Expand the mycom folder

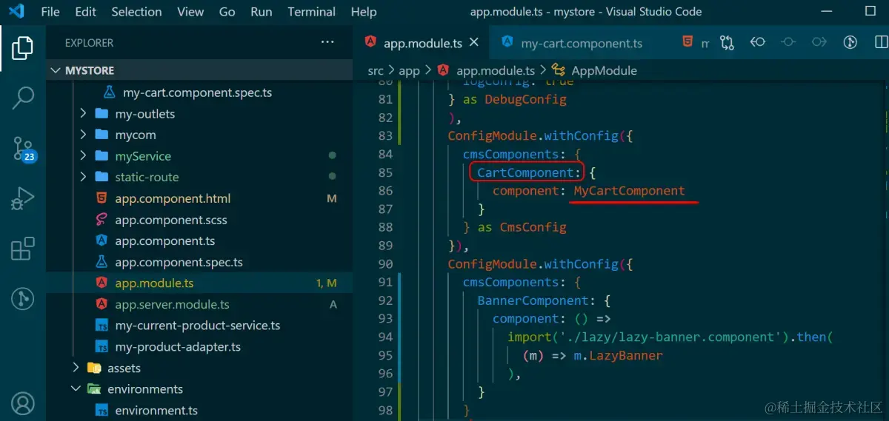point(199,135)
